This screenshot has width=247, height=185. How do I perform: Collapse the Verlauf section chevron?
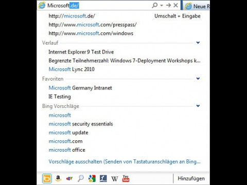coord(198,43)
